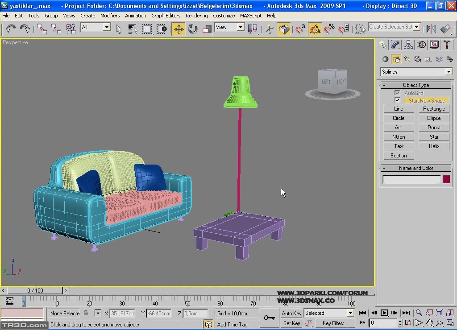Select the Geometry category sphere icon
This screenshot has width=457, height=330.
coord(386,59)
